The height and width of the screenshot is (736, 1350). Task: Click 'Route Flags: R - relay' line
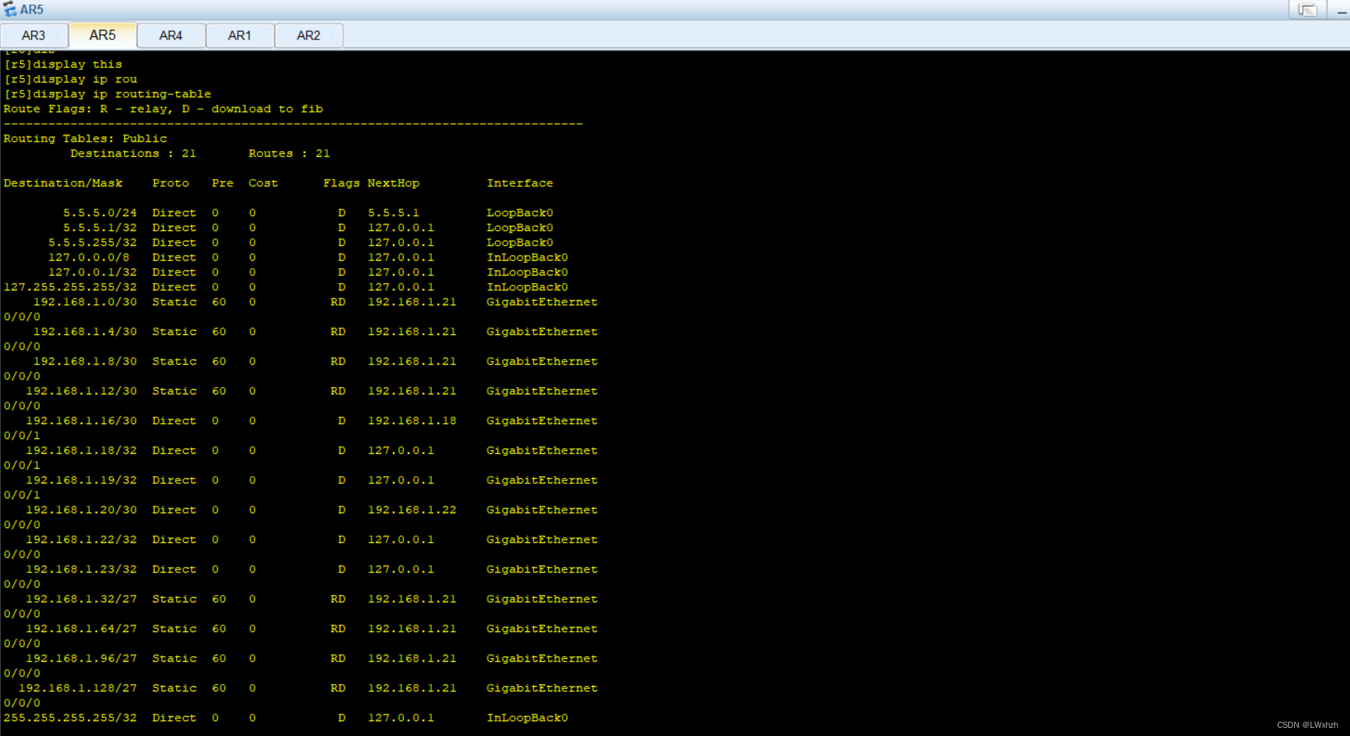[x=164, y=109]
